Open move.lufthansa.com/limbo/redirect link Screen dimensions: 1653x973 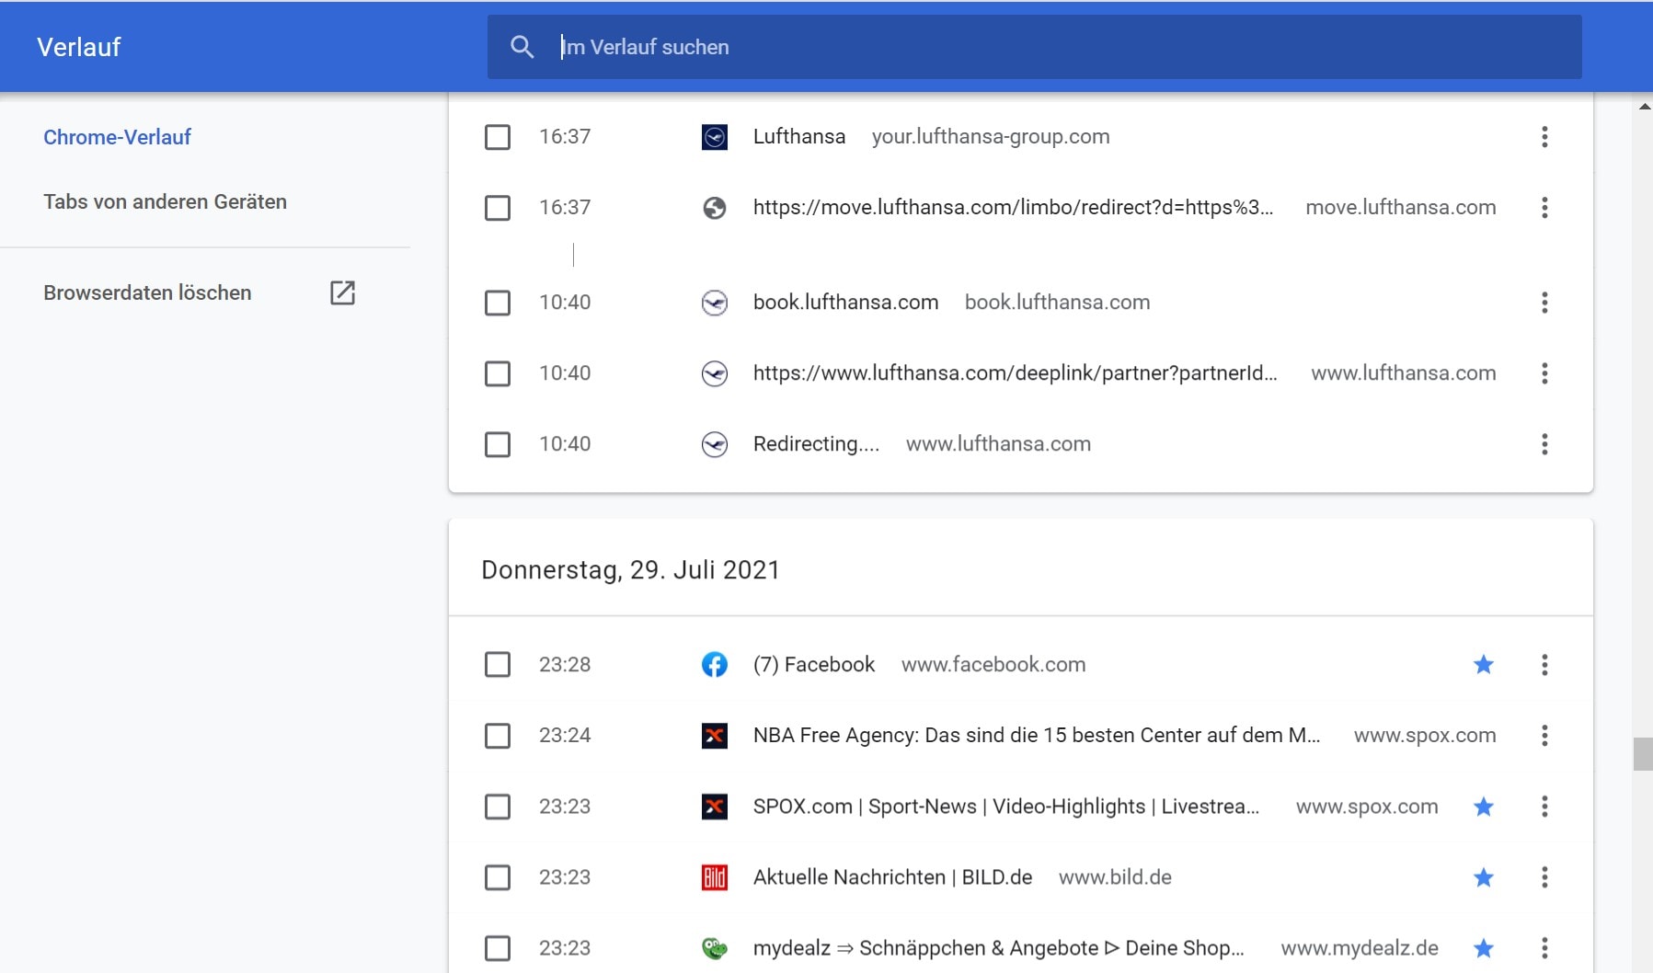pos(1013,208)
